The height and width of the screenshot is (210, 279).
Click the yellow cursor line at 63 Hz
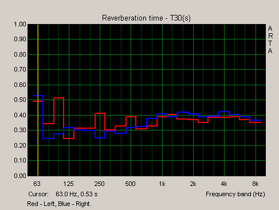coord(38,100)
